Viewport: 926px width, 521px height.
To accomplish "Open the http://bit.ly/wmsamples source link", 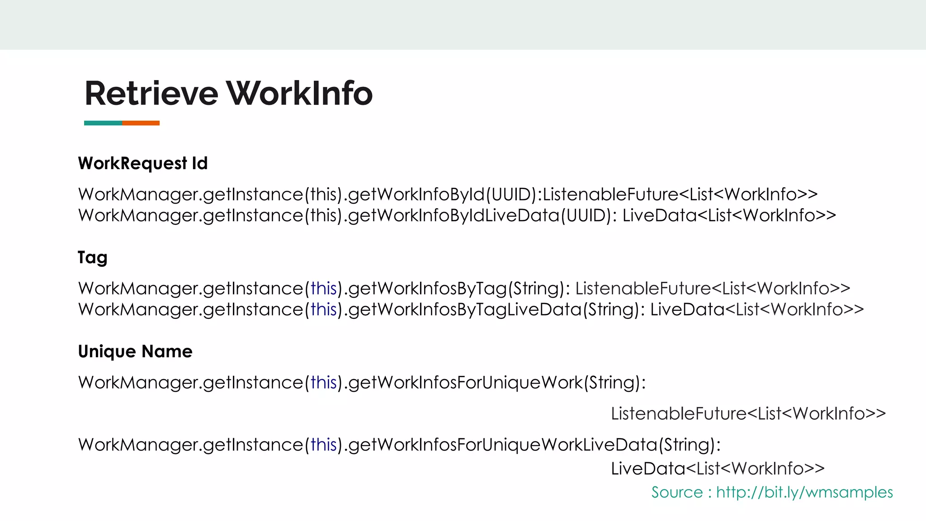I will [804, 492].
